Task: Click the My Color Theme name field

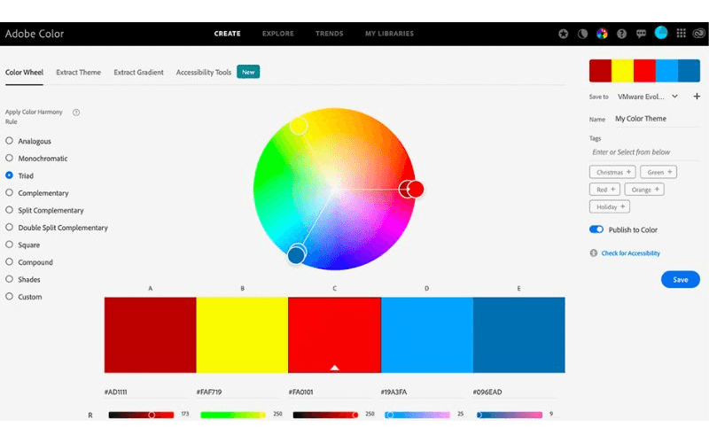Action: coord(656,119)
